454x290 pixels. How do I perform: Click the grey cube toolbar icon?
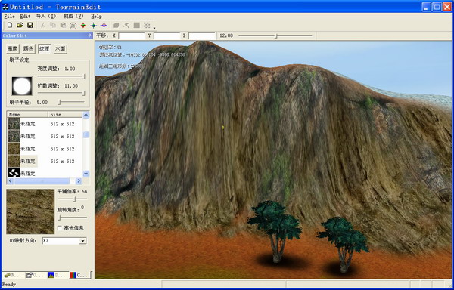[116, 26]
